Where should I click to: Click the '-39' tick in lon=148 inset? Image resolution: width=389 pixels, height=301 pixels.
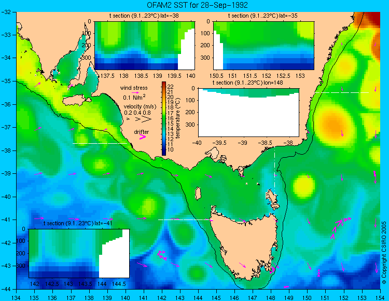242,143
